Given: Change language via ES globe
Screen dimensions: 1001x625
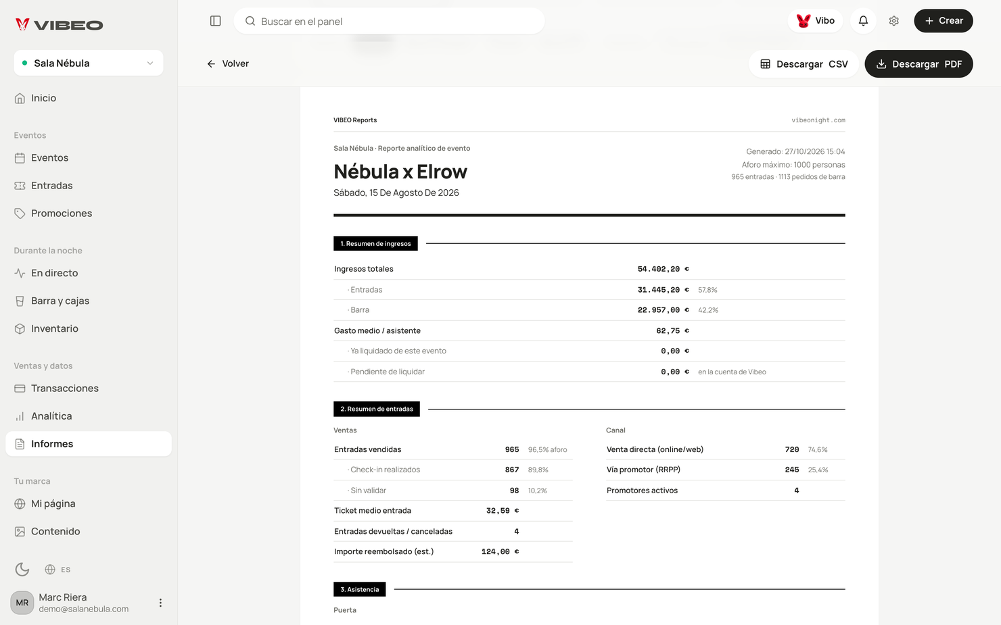Looking at the screenshot, I should tap(57, 570).
